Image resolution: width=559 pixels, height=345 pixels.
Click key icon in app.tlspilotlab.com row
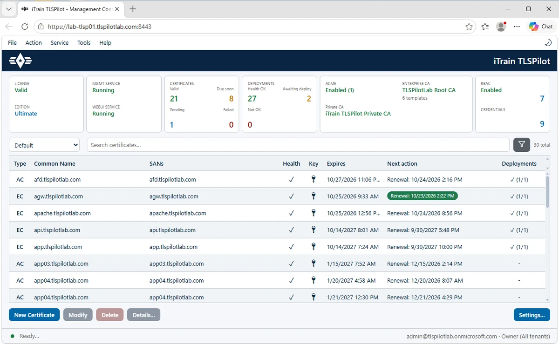coord(314,247)
